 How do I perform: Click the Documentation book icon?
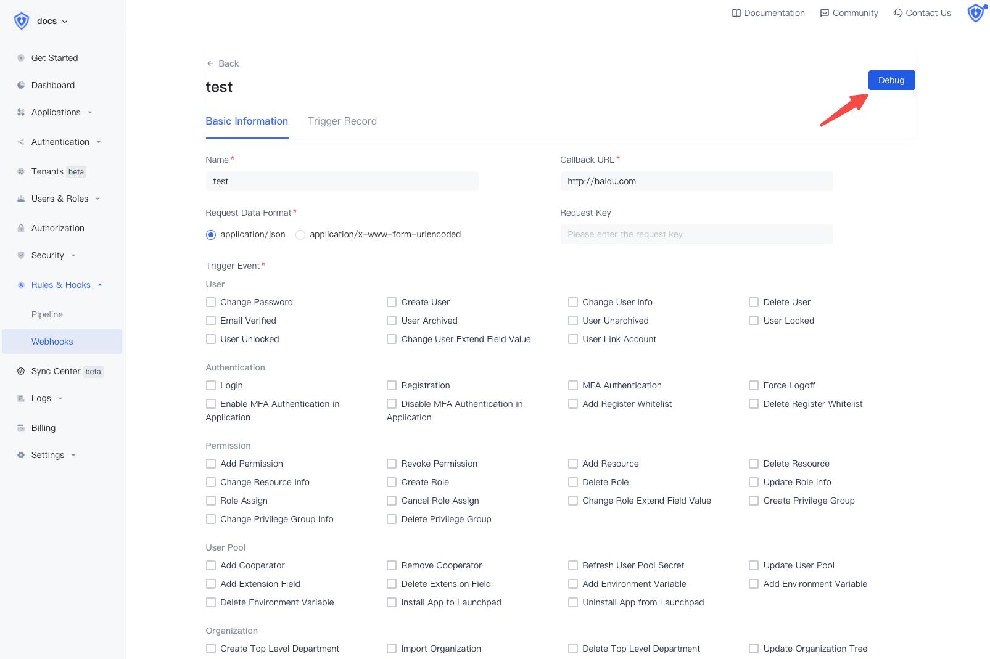tap(736, 13)
